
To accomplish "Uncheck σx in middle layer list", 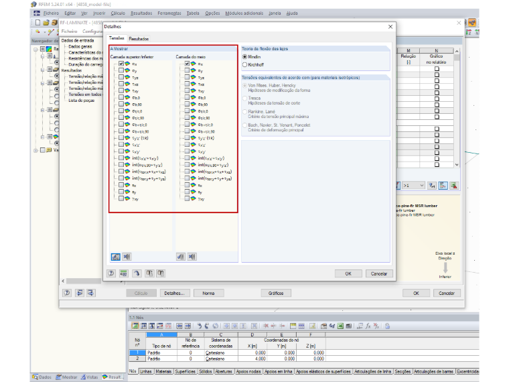I will point(187,64).
